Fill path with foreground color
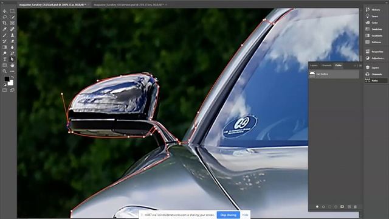 click(x=317, y=207)
